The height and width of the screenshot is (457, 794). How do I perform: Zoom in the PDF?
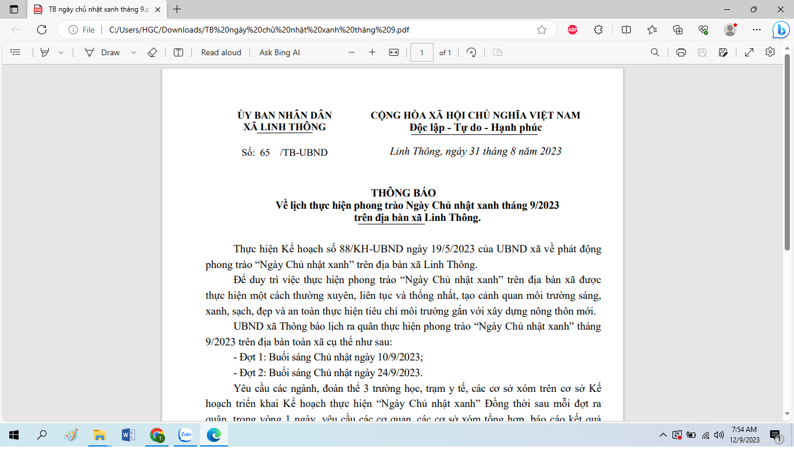(372, 52)
